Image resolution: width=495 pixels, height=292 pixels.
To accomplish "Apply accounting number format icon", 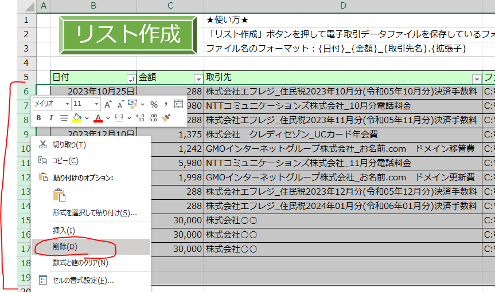I will tap(132, 104).
